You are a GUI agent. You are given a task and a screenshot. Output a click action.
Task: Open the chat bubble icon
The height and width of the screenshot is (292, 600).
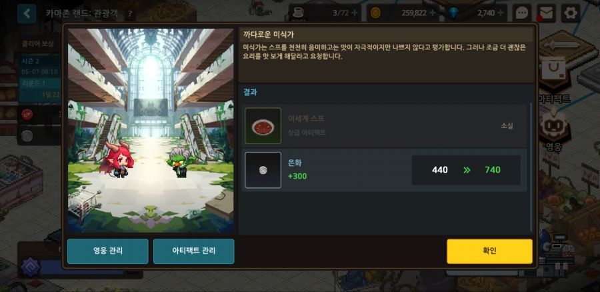click(522, 13)
